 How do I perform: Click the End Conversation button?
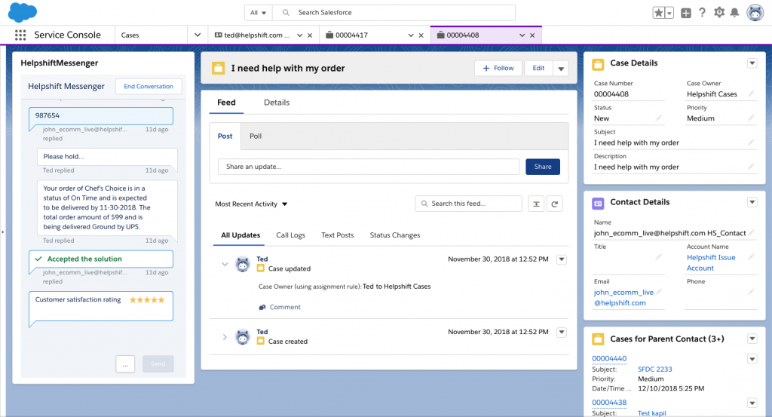click(x=149, y=86)
